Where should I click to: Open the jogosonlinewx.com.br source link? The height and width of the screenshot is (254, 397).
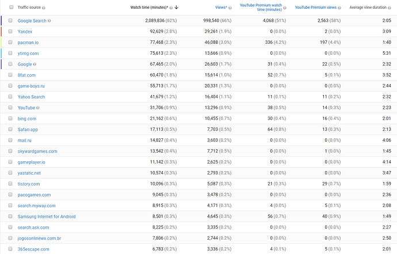point(39,238)
